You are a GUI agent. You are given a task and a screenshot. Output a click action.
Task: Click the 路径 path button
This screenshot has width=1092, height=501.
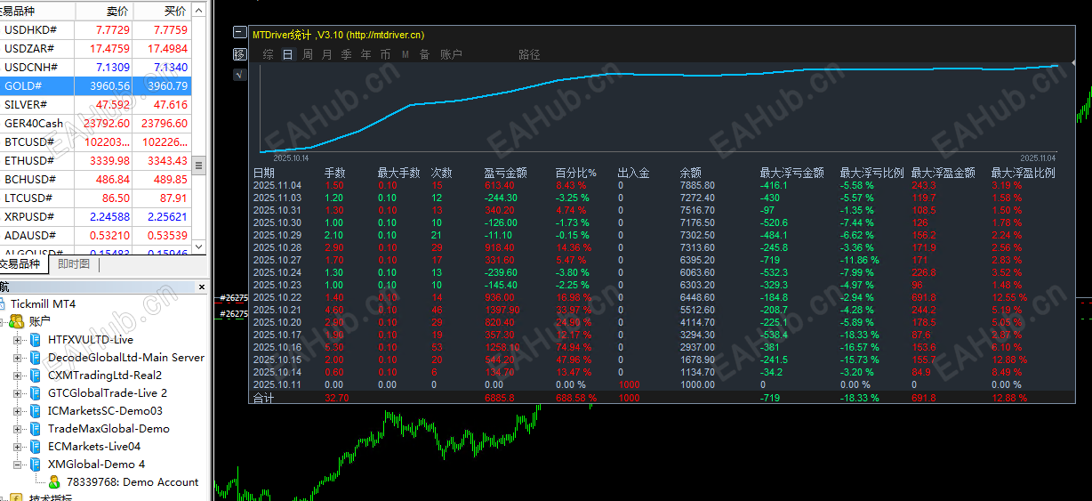pyautogui.click(x=529, y=54)
